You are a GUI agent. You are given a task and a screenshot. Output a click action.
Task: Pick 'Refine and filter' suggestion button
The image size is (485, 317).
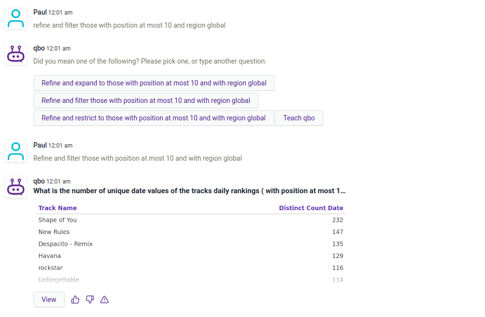[x=146, y=100]
